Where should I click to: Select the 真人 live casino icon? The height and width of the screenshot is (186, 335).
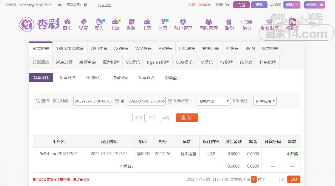click(x=99, y=22)
